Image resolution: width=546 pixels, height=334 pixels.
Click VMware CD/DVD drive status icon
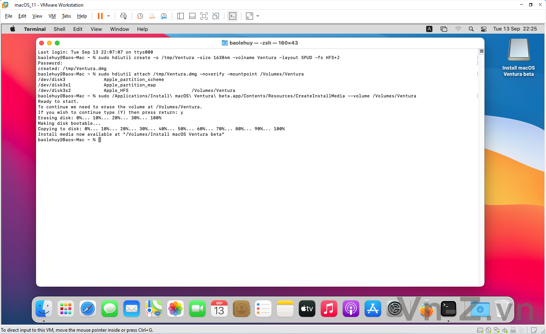tap(488, 330)
